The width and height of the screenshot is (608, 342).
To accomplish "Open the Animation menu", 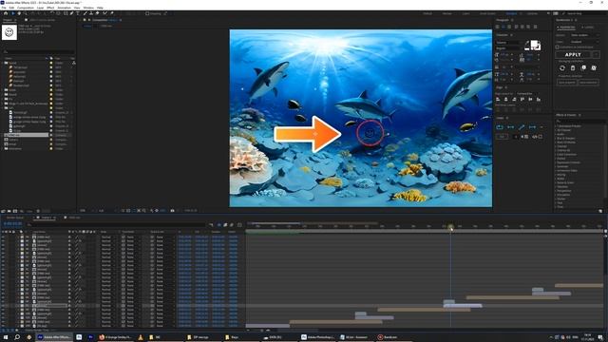I will (65, 8).
